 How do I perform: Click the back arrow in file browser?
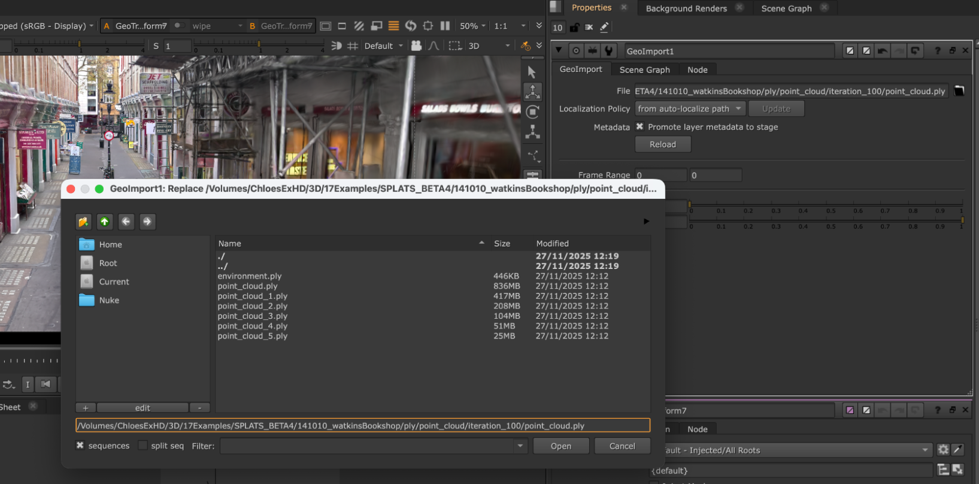[x=126, y=222]
